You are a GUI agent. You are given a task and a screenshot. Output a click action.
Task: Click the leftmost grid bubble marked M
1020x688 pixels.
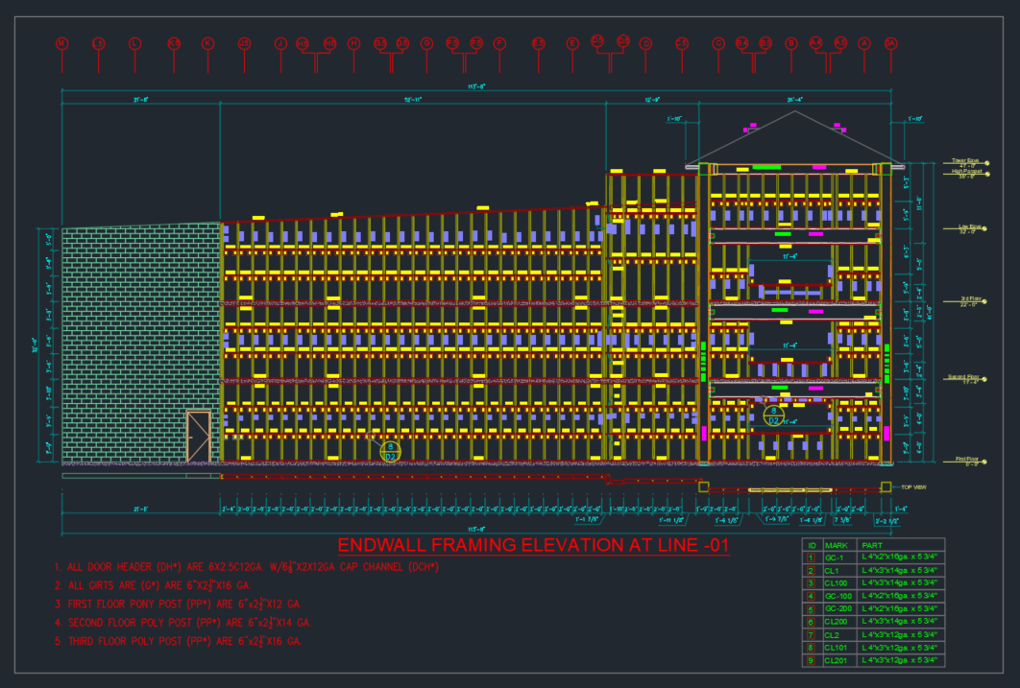62,44
